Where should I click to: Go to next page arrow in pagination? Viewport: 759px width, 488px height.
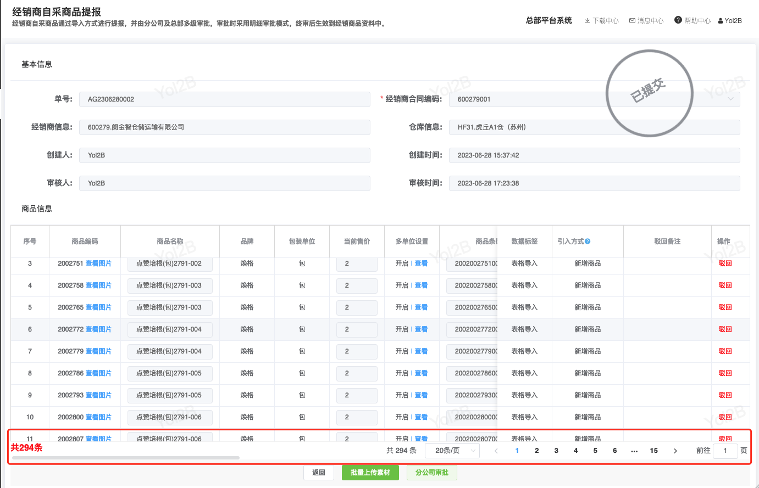click(675, 451)
